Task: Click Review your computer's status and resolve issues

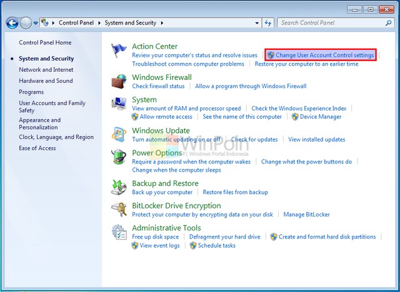Action: coord(194,56)
